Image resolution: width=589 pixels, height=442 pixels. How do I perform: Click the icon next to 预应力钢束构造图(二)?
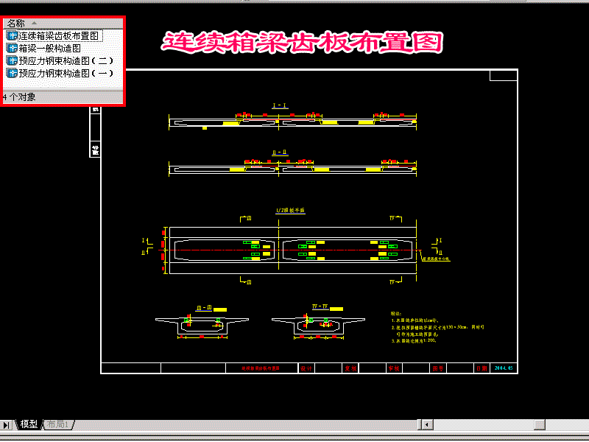coord(12,60)
